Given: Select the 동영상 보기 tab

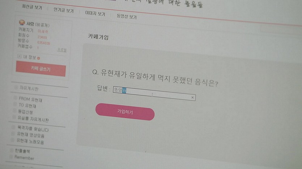Looking at the screenshot, I should (x=127, y=16).
